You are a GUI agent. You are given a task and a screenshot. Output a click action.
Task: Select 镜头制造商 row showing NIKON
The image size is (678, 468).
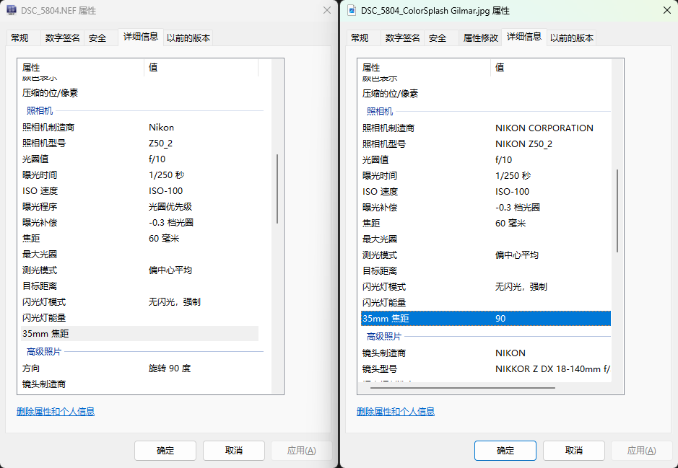486,353
